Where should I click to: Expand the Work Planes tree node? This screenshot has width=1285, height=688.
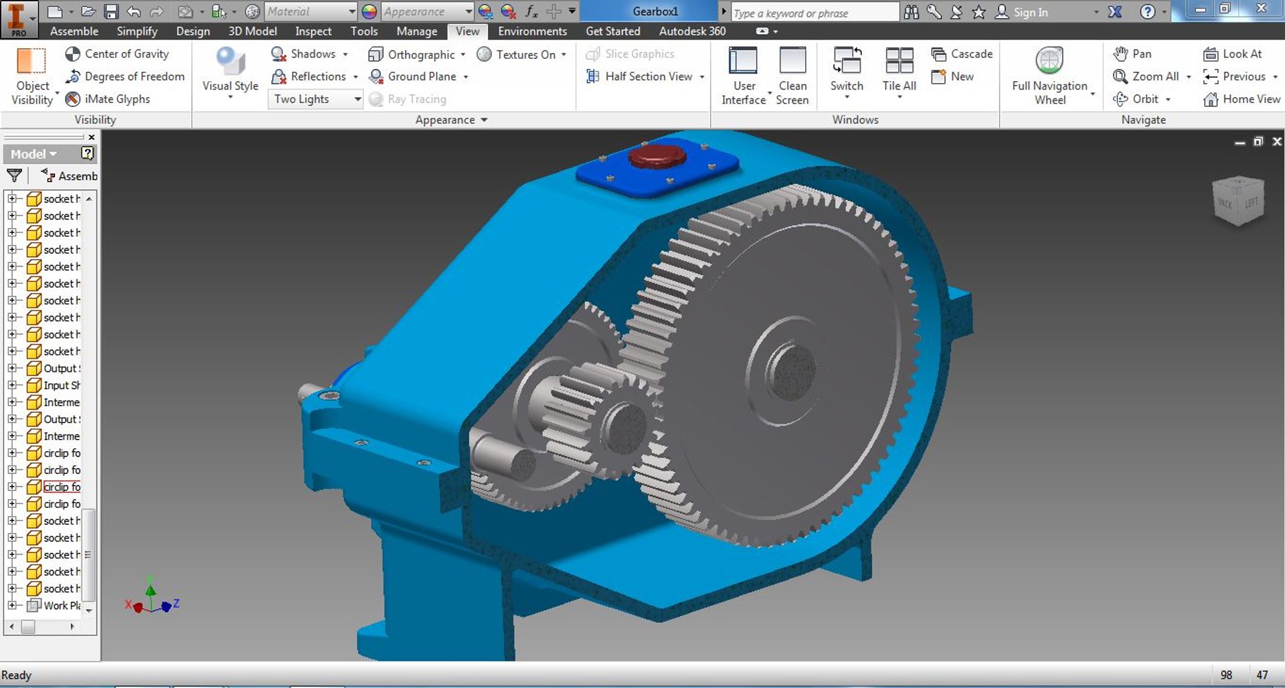coord(11,605)
